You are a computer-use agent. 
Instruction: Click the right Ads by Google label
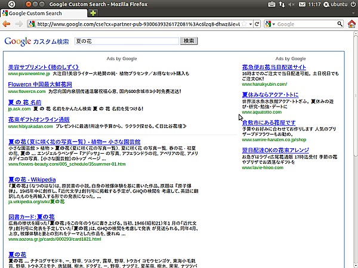(x=291, y=58)
